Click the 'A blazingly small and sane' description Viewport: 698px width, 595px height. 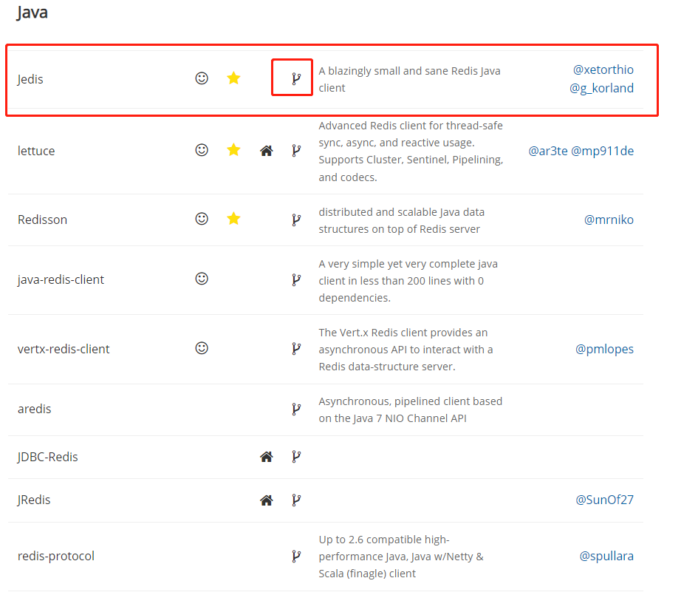(x=409, y=79)
